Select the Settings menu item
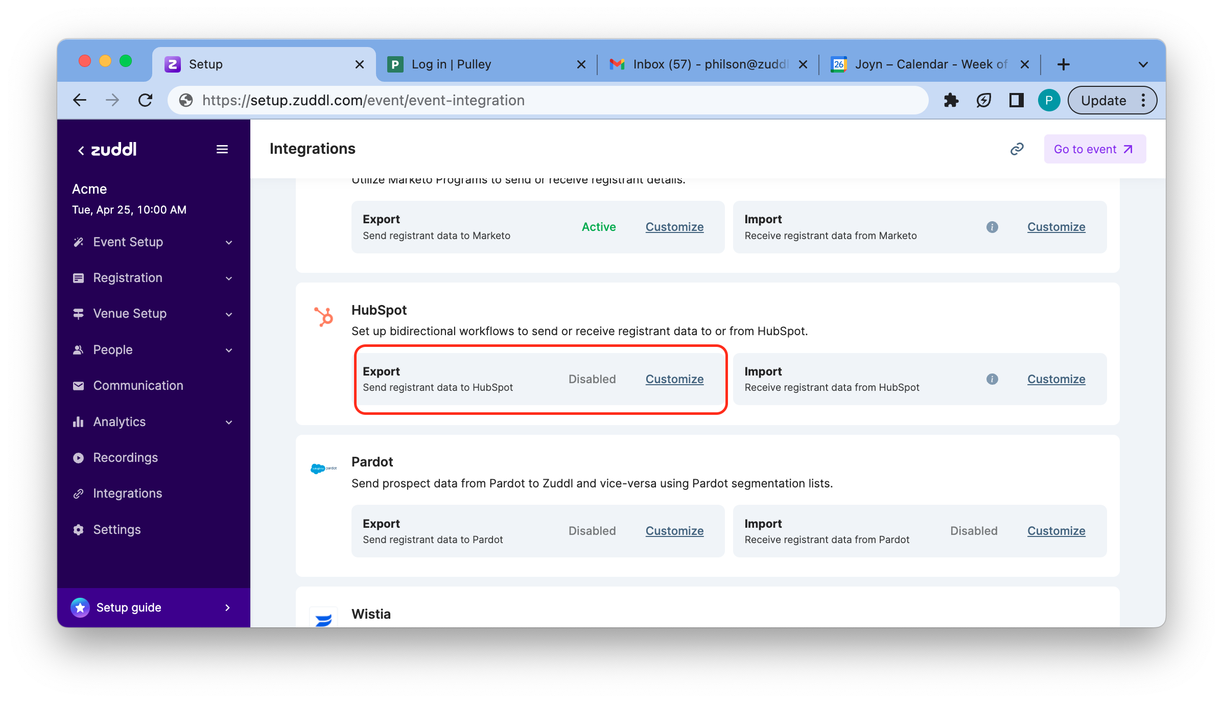The image size is (1223, 703). tap(117, 529)
